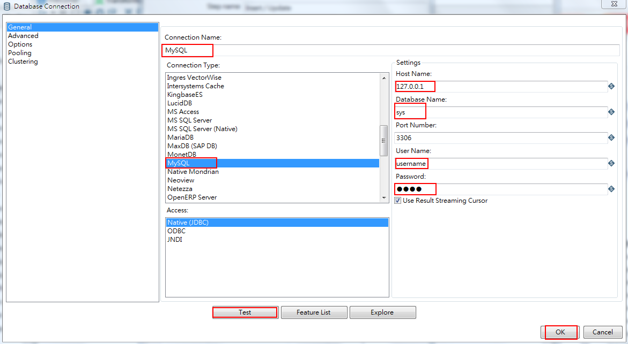
Task: Insert a variable into the User Name field
Action: (611, 163)
